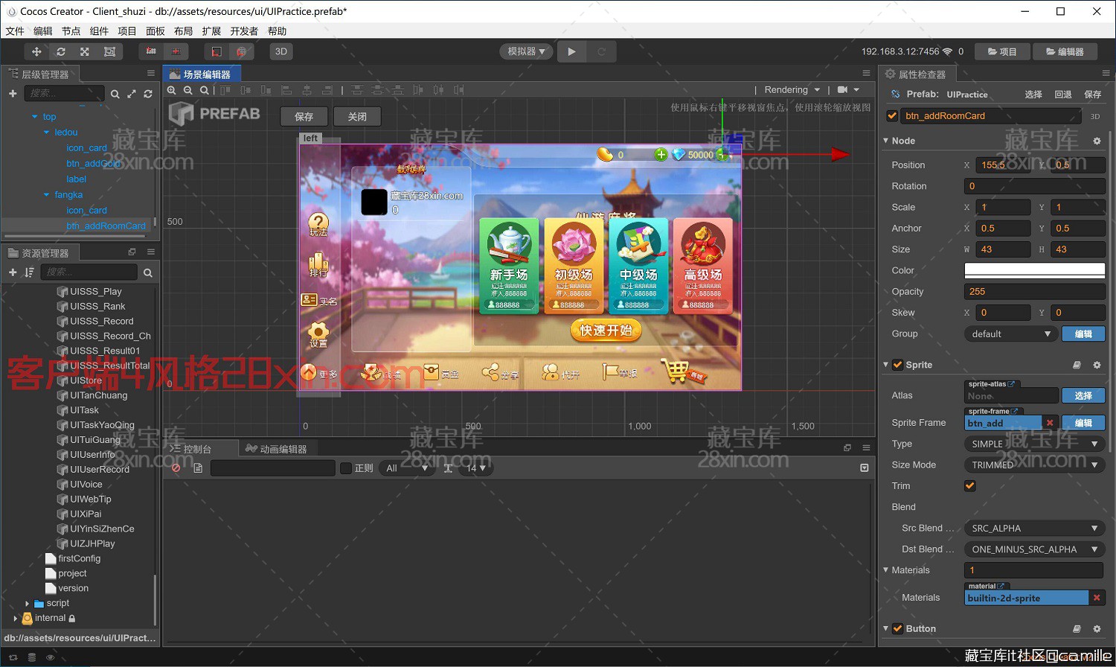Expand the script folder in assets
Image resolution: width=1116 pixels, height=667 pixels.
click(27, 603)
